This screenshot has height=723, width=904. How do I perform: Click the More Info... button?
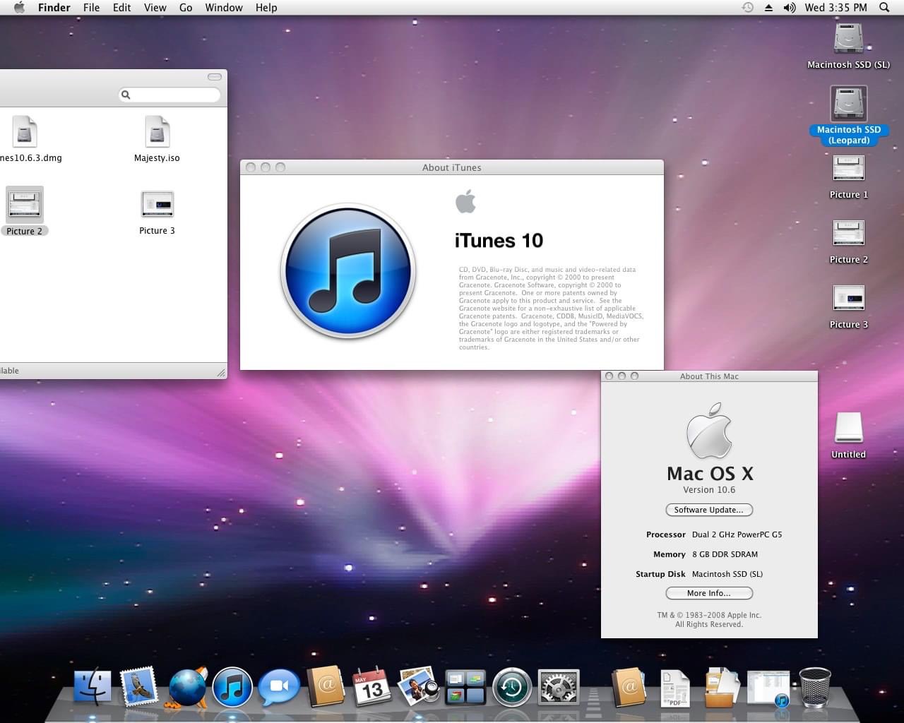(709, 593)
